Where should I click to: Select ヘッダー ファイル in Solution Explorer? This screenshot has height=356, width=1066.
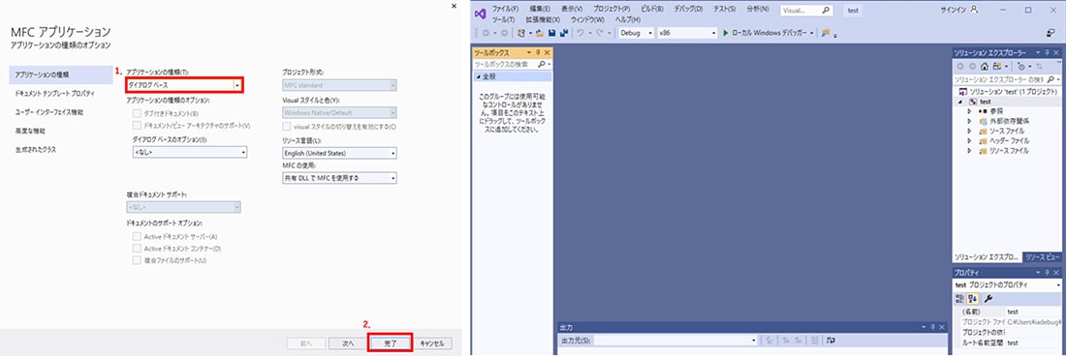tap(1009, 141)
